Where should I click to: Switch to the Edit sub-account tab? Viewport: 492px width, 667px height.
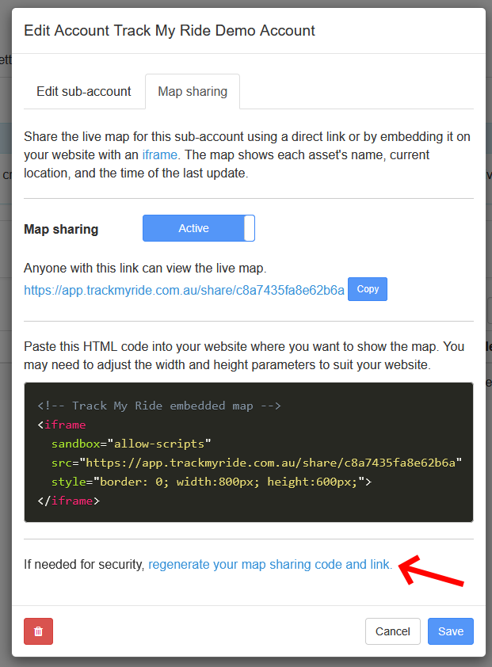point(84,91)
